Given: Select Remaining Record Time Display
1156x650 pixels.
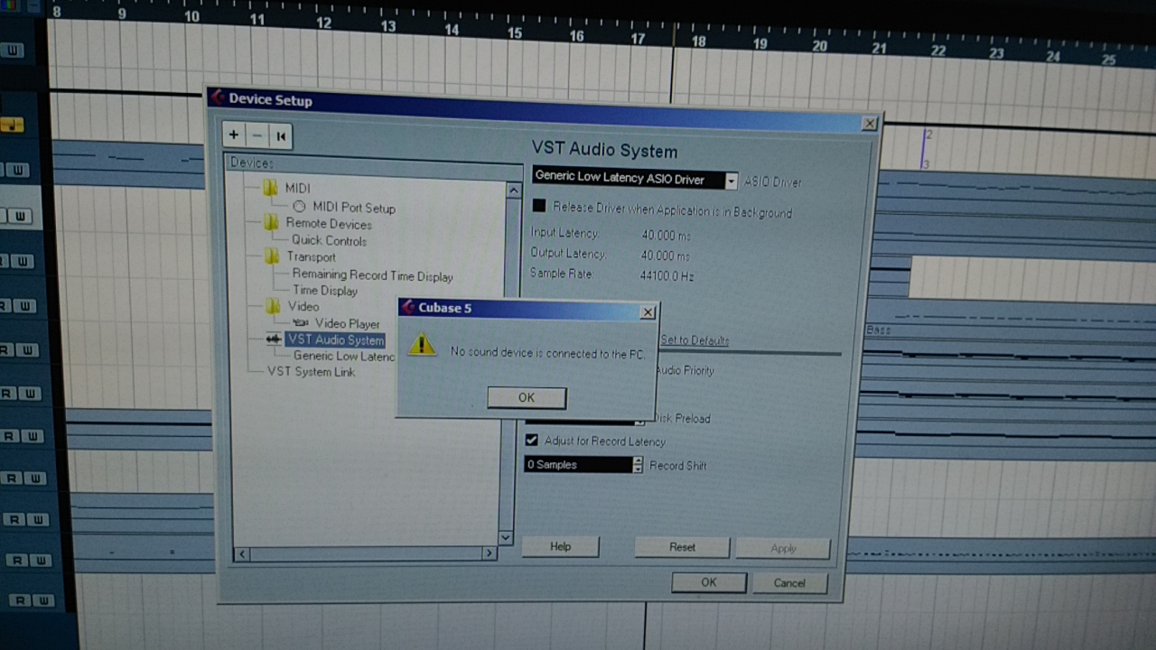Looking at the screenshot, I should (x=372, y=275).
